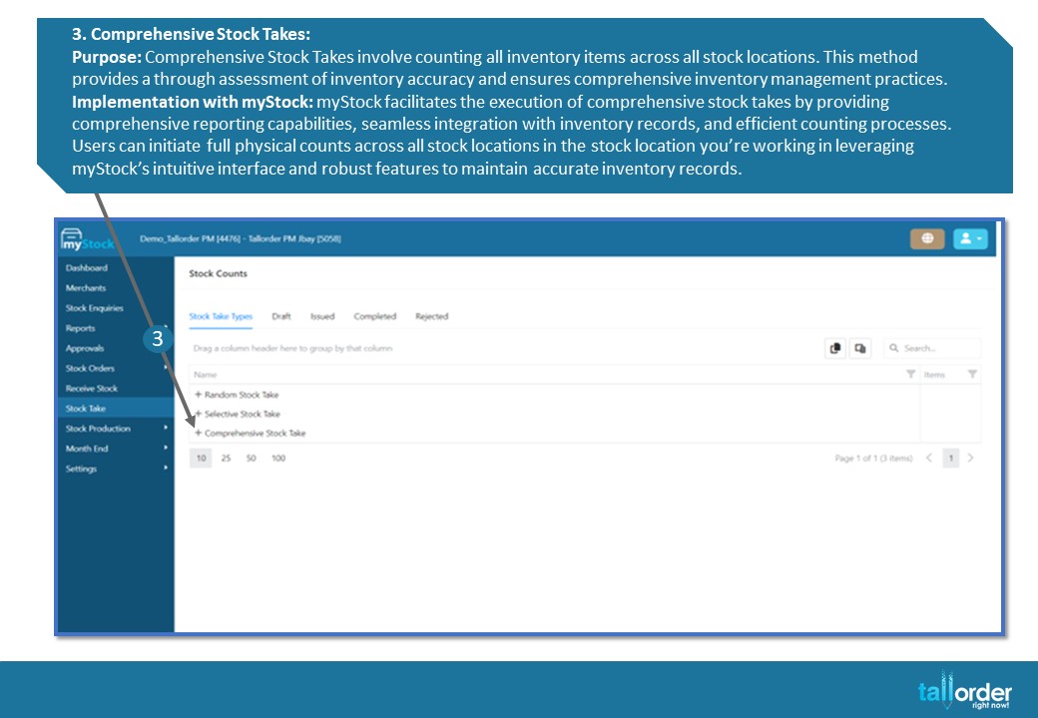The width and height of the screenshot is (1038, 718).
Task: Open the Items column filter icon
Action: click(x=972, y=374)
